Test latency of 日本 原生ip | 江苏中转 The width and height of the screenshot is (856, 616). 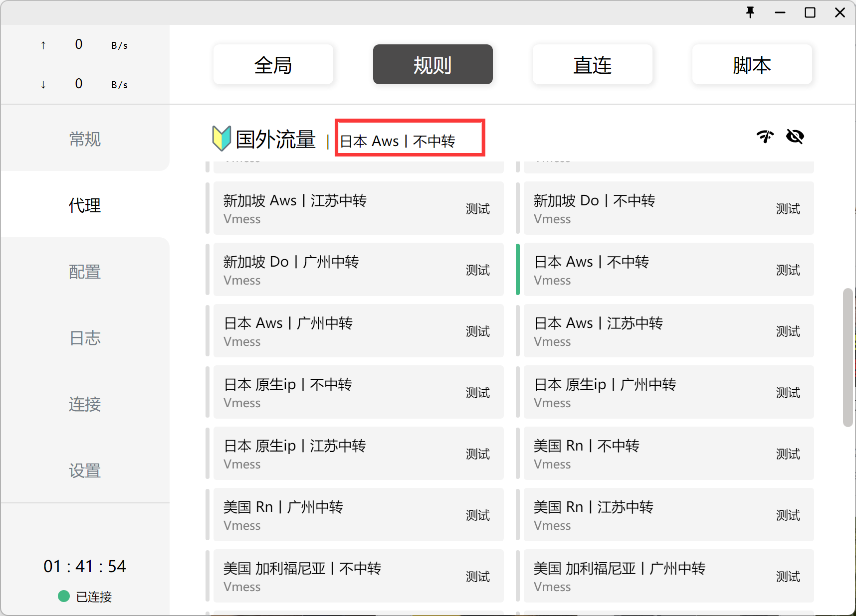pyautogui.click(x=478, y=454)
